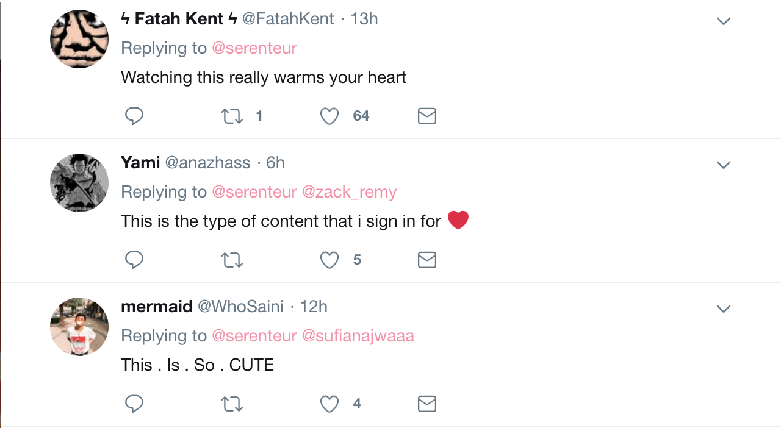The width and height of the screenshot is (781, 428).
Task: Share Yami's tweet via message icon
Action: (x=427, y=260)
